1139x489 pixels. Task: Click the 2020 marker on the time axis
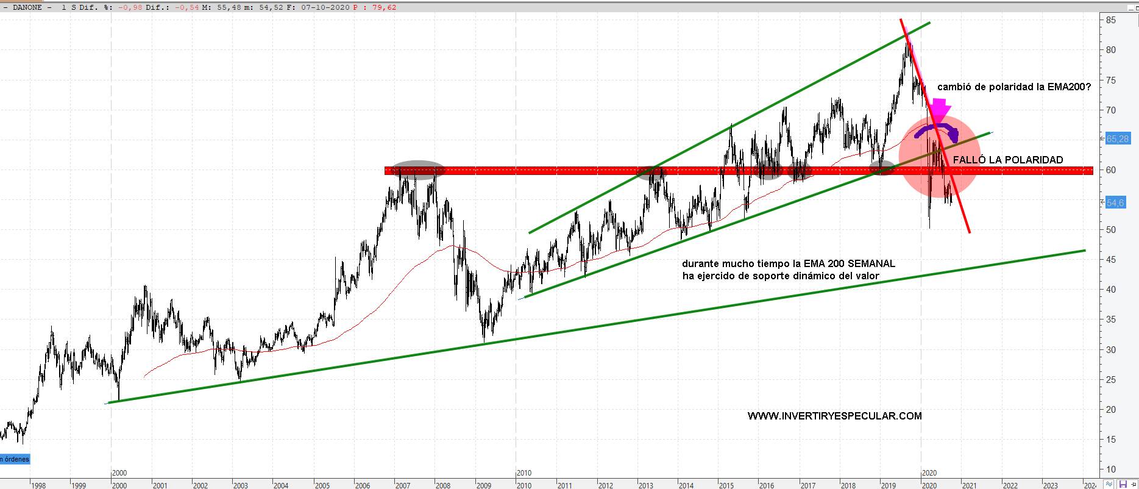pos(929,473)
